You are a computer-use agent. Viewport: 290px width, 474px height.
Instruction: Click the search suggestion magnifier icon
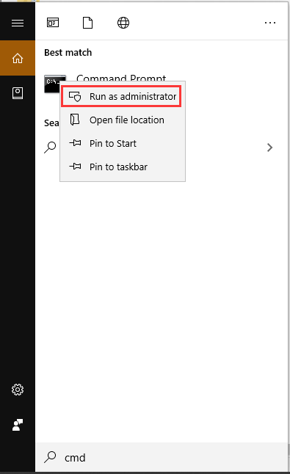(50, 147)
